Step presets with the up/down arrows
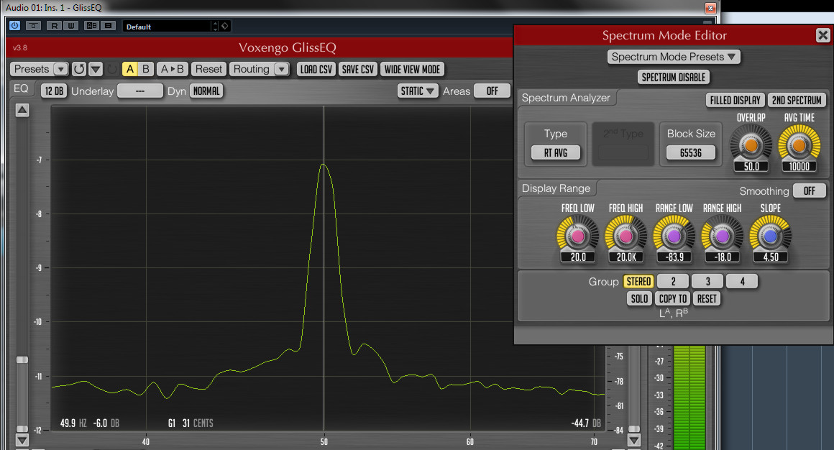This screenshot has height=450, width=834. click(x=214, y=26)
